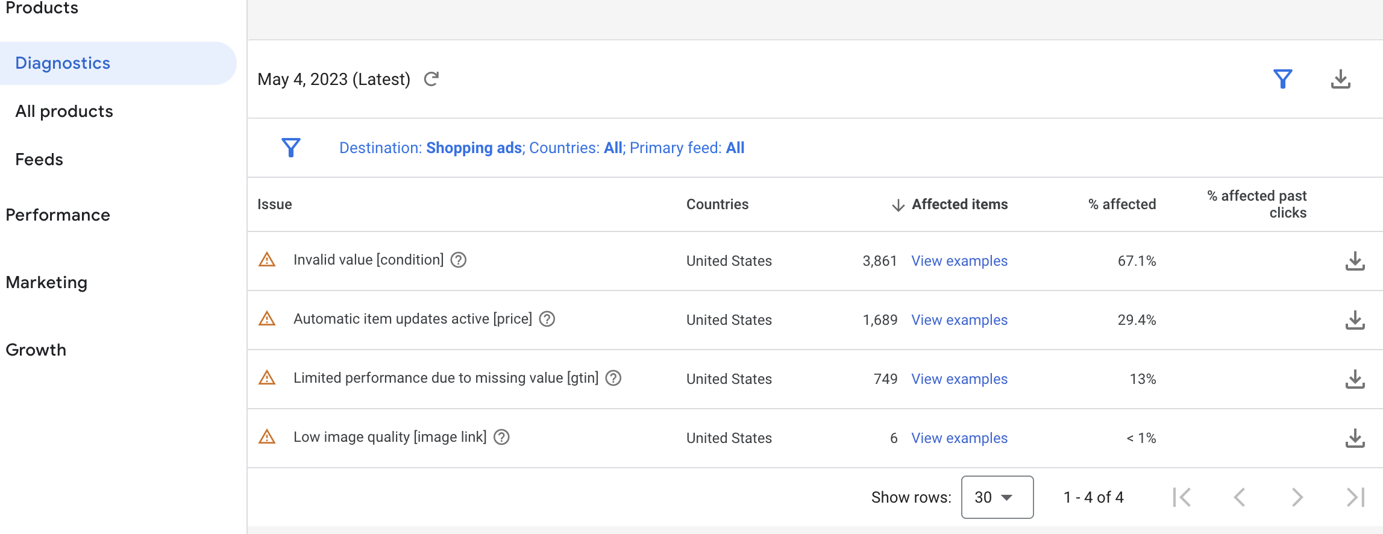
Task: Open All products in the sidebar
Action: (x=64, y=112)
